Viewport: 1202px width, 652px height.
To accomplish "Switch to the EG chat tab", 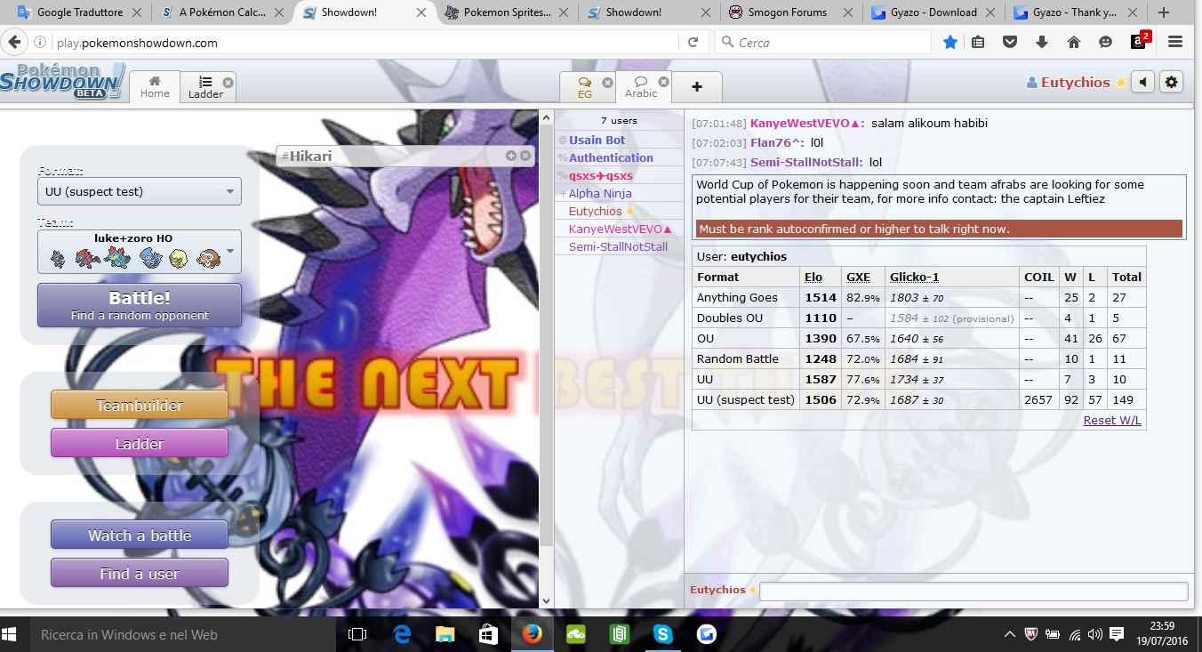I will [x=584, y=87].
